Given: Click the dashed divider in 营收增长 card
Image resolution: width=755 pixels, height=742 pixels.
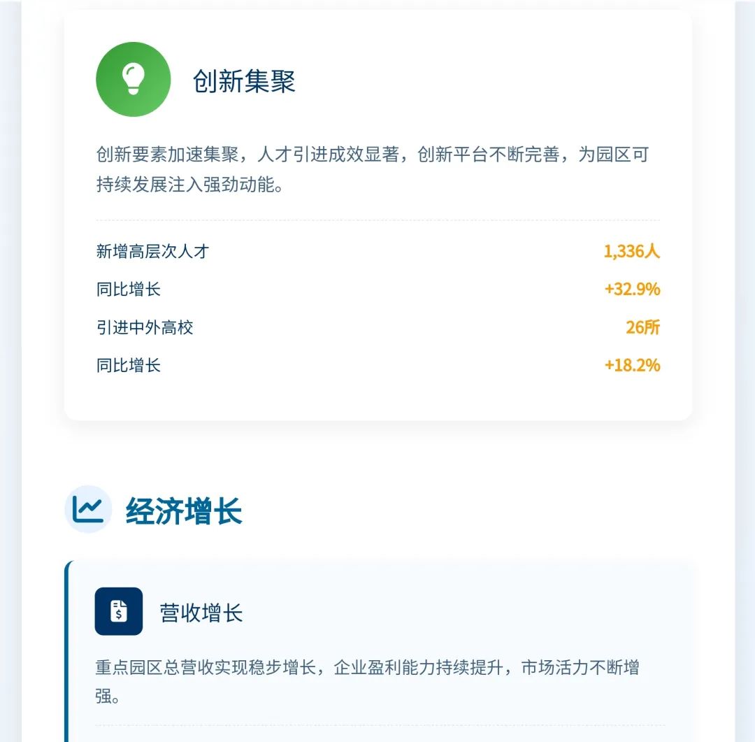Looking at the screenshot, I should click(380, 725).
